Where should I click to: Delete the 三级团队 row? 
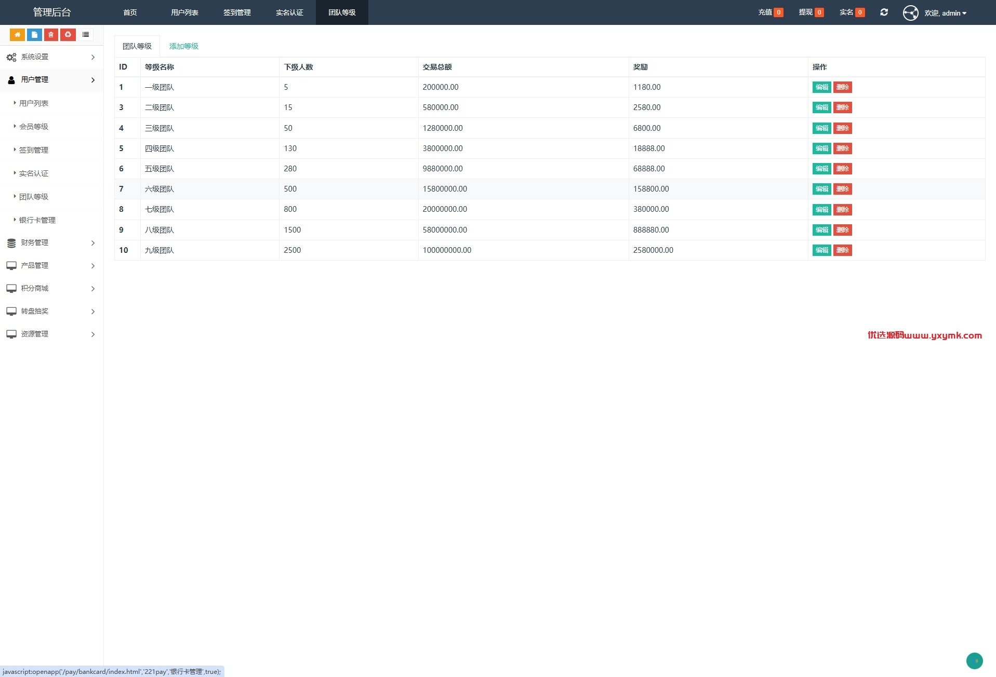click(842, 128)
